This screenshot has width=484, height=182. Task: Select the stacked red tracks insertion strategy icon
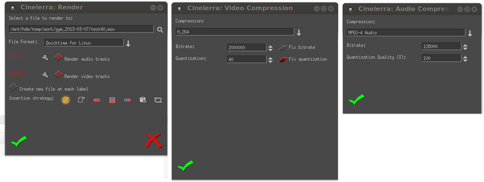pos(112,100)
